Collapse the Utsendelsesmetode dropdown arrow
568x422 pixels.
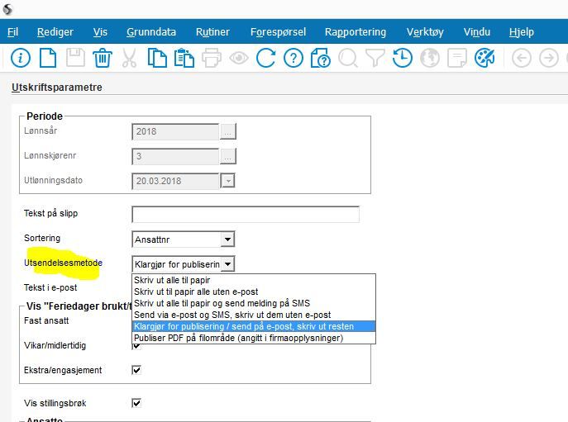coord(227,263)
